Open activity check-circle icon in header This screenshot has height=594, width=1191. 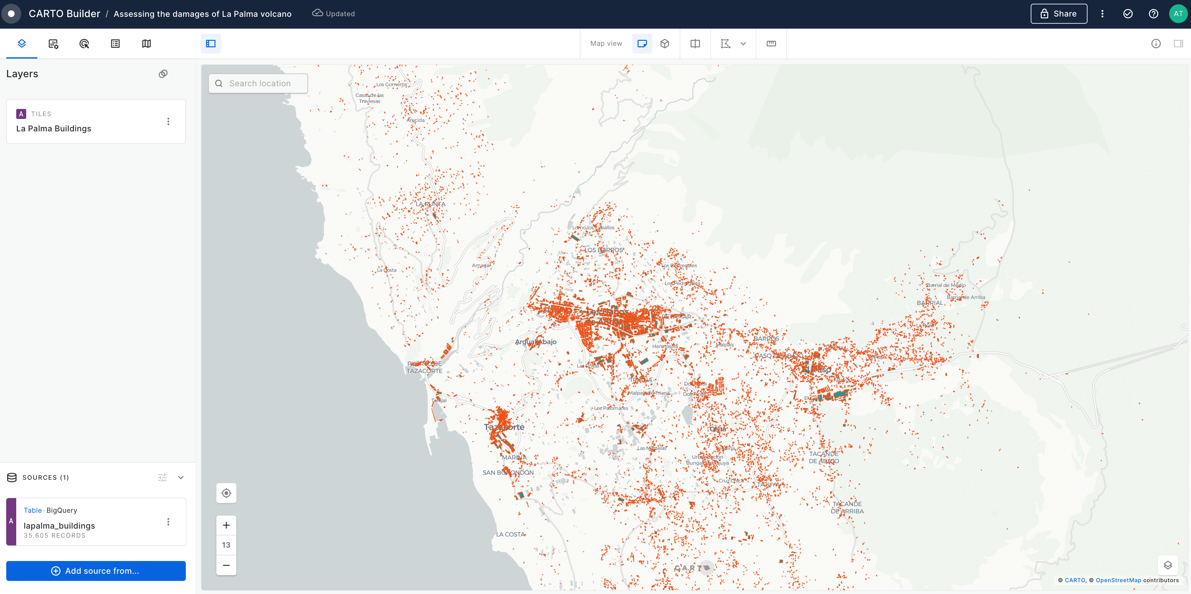point(1128,14)
